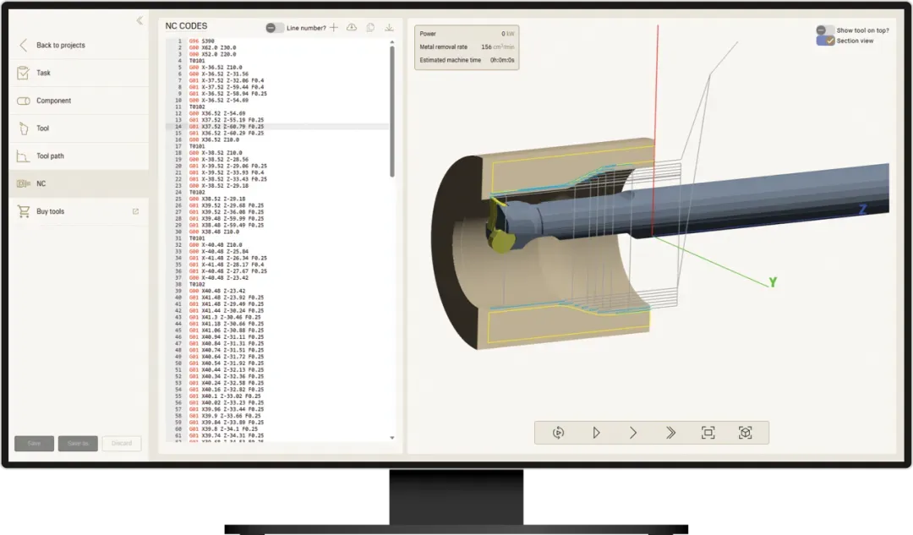Click the NC CODES panel title
The image size is (913, 535).
coord(186,25)
